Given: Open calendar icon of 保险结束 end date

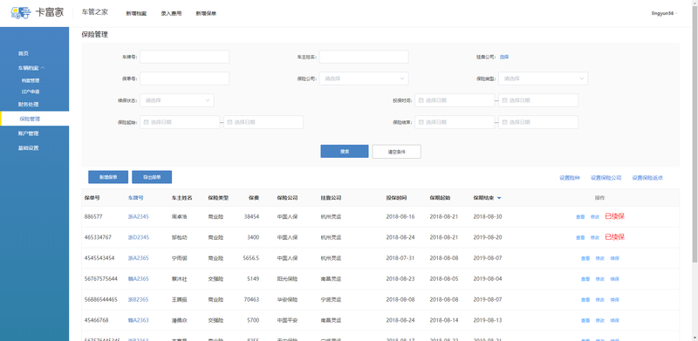Looking at the screenshot, I should click(x=504, y=122).
